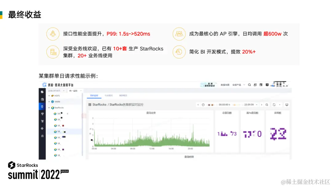Go to next time range arrow
332x187 pixels.
[x=262, y=105]
